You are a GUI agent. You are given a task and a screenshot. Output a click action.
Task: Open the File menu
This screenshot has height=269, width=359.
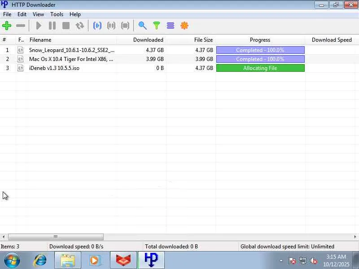[x=7, y=14]
